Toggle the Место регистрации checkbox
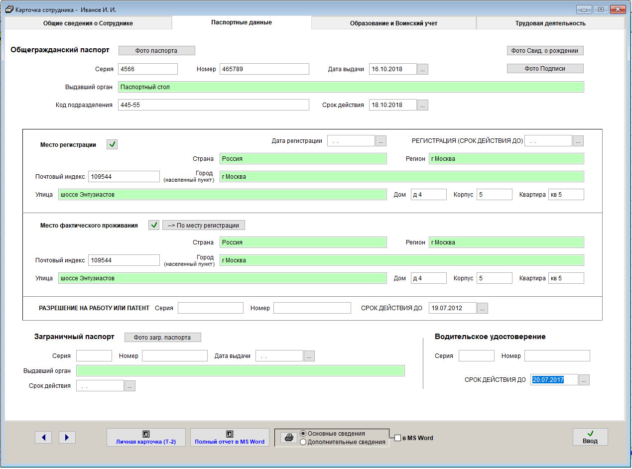632x469 pixels. [112, 145]
